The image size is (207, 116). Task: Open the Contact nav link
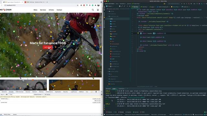point(59,10)
